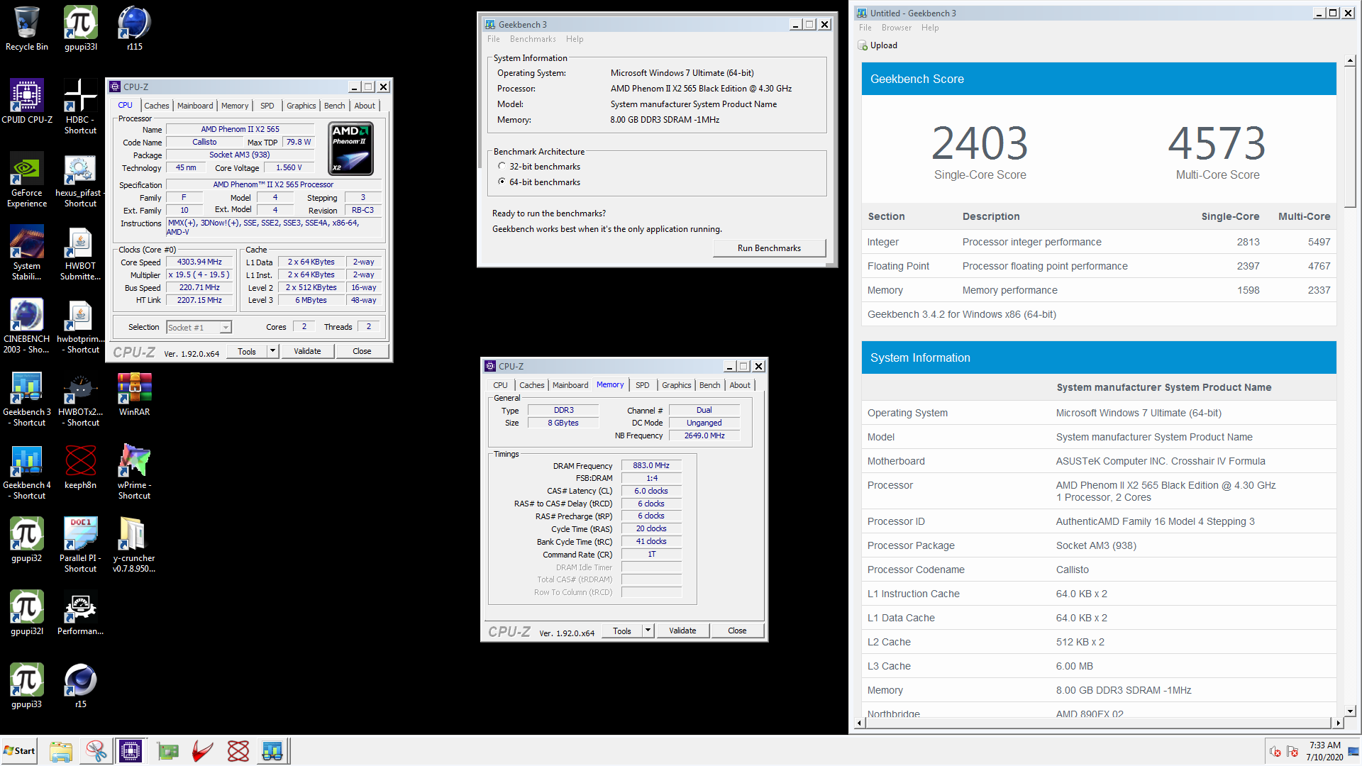
Task: Open HWBOT Submitter desktop icon
Action: (81, 252)
